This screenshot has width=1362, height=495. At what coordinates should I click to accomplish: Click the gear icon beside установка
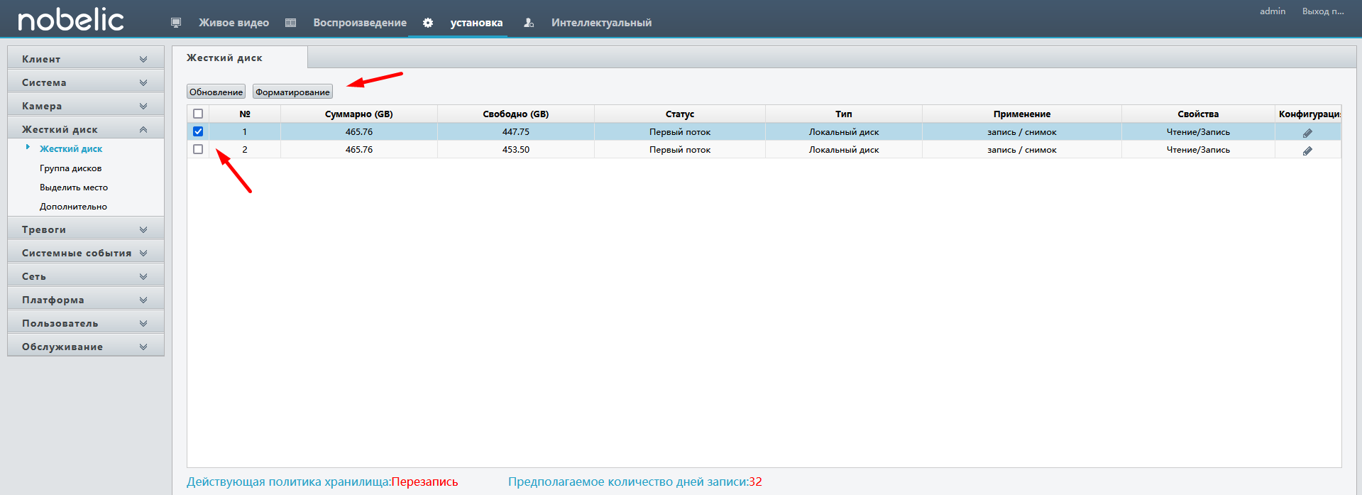pyautogui.click(x=428, y=23)
